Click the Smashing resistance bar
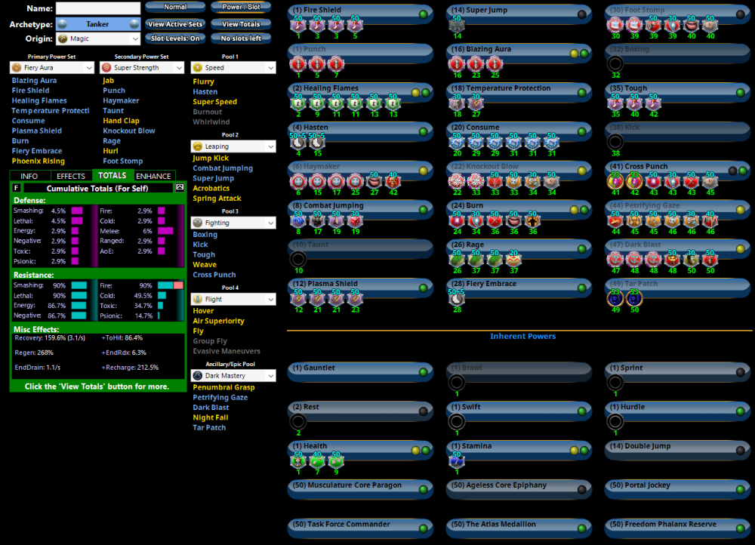Viewport: 755px width, 545px height. [x=79, y=285]
